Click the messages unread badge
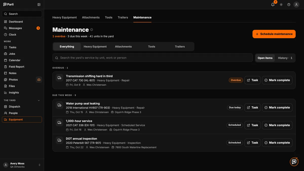 point(38,28)
